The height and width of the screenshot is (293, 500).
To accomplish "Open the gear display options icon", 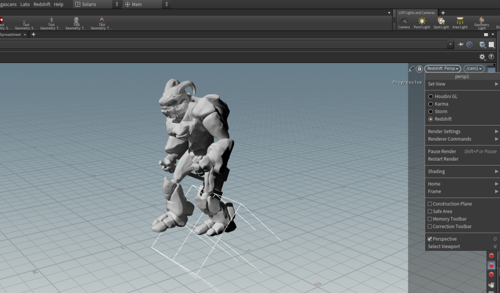I will tap(482, 57).
